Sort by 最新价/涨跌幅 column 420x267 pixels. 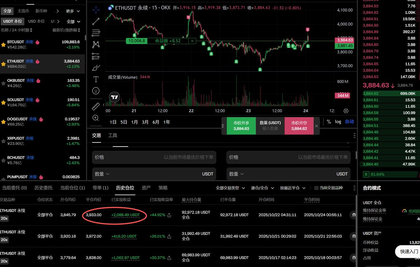click(x=66, y=30)
